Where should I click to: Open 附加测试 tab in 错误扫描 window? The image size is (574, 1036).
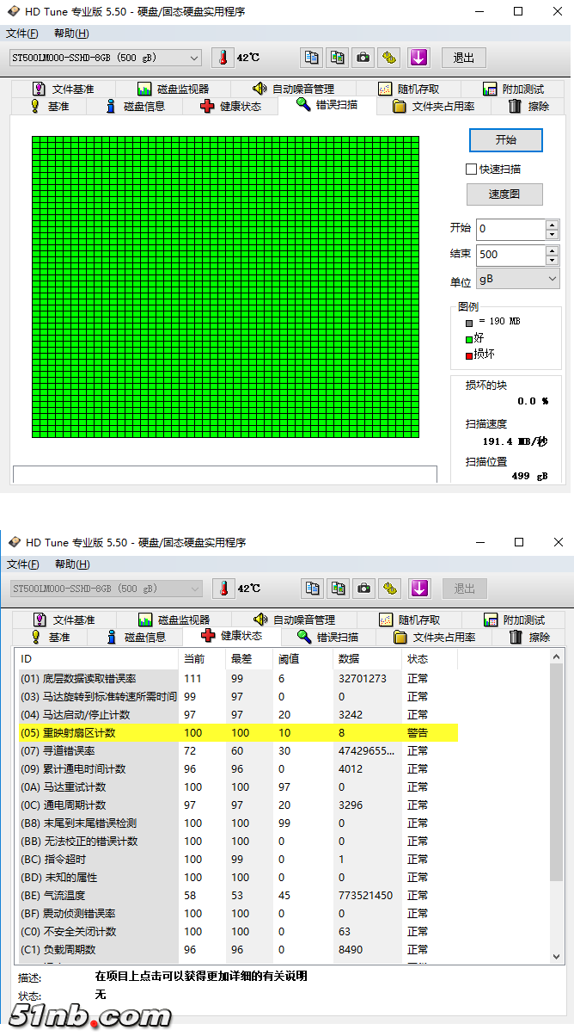[512, 89]
